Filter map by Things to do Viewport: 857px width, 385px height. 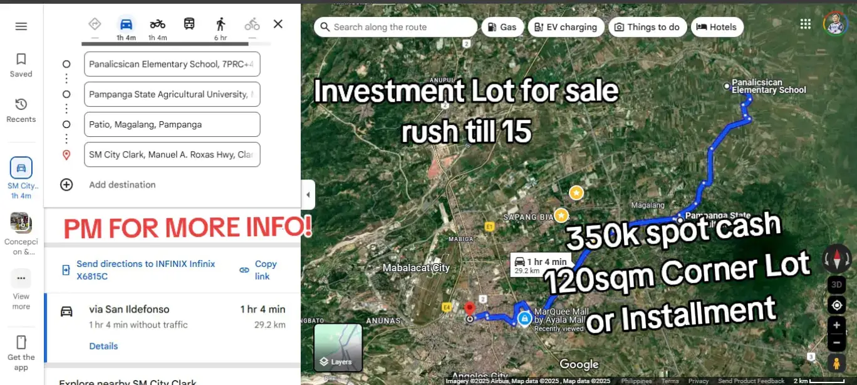pos(647,27)
